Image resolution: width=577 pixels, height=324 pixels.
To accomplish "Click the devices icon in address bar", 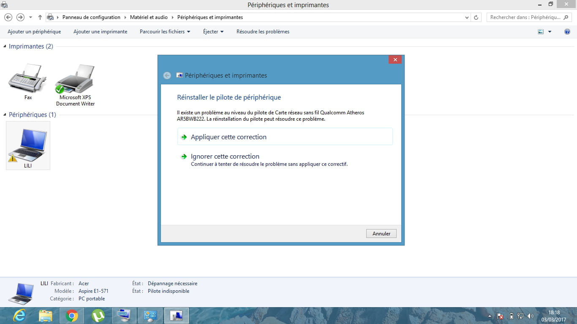I will pyautogui.click(x=51, y=17).
